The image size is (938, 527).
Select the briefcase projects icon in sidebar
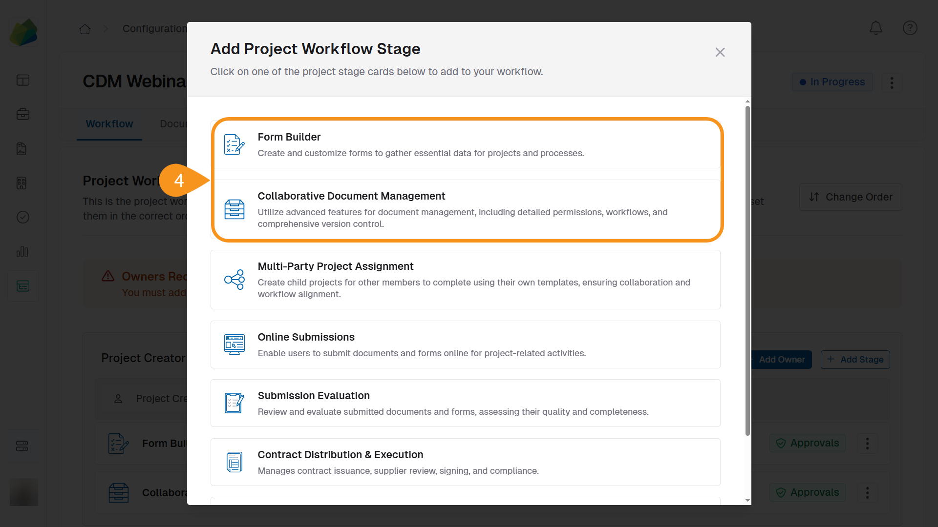click(22, 114)
